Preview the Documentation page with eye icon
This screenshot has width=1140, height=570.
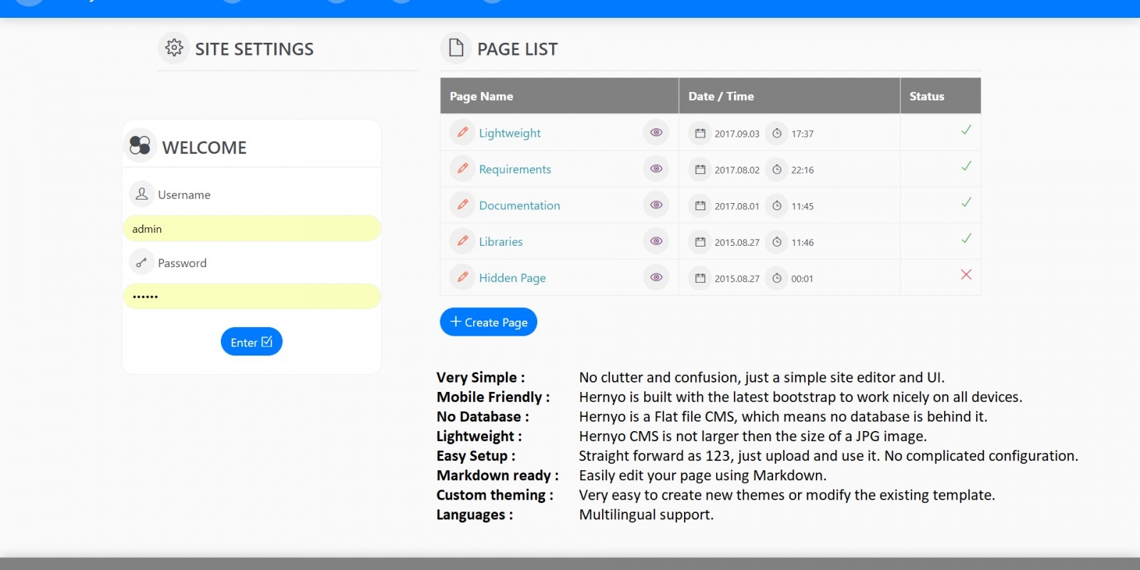[x=656, y=205]
